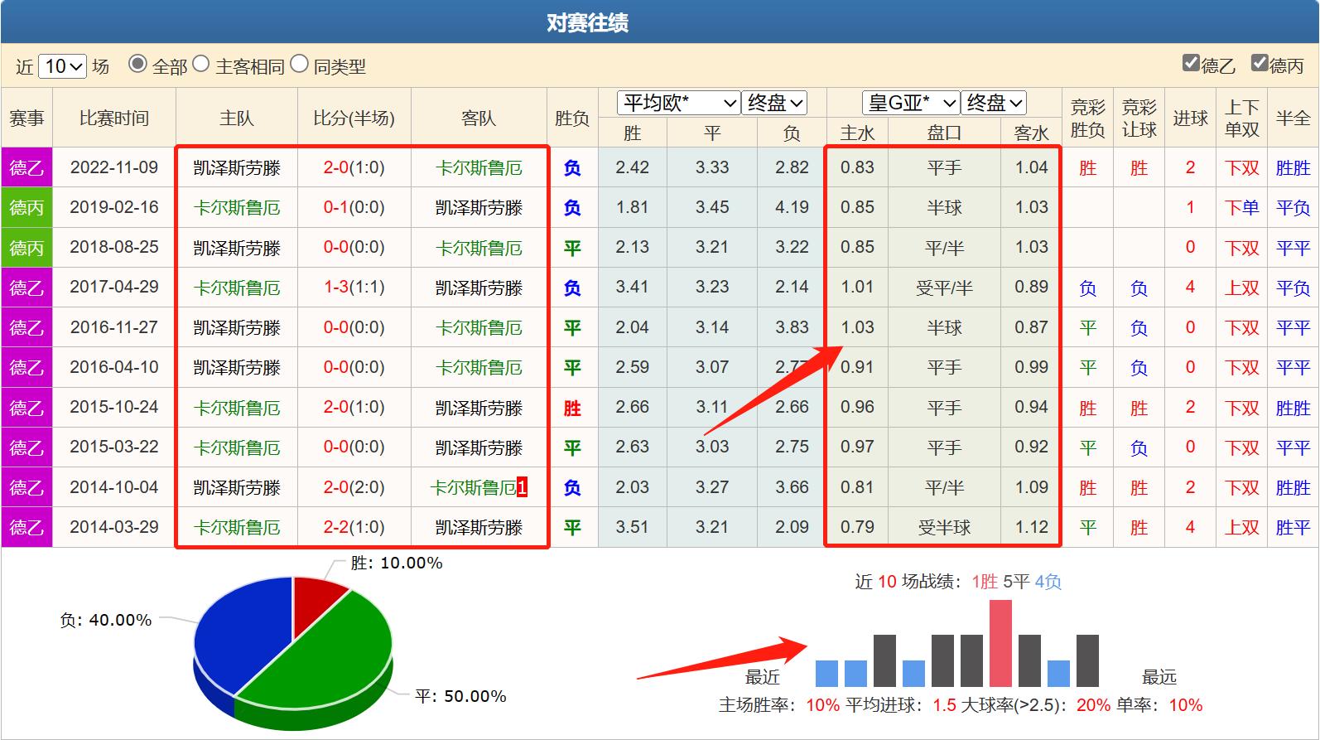Click handicap 受平/半 in 2017-04-29 row
The height and width of the screenshot is (740, 1320).
coord(944,288)
